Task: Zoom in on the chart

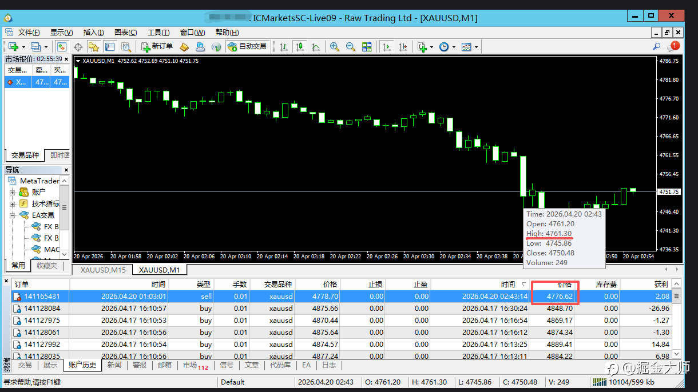Action: tap(335, 47)
